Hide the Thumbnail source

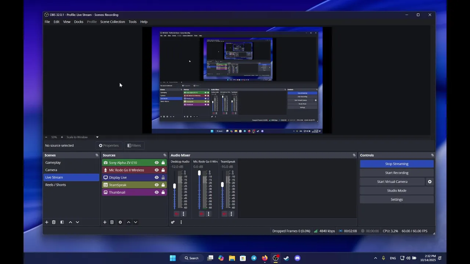(157, 192)
